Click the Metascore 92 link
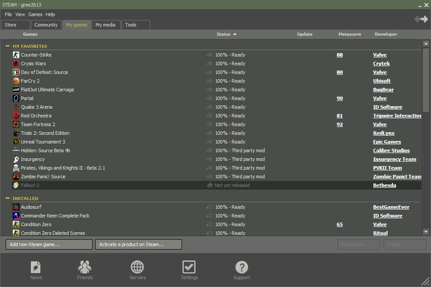This screenshot has width=431, height=287. [339, 124]
